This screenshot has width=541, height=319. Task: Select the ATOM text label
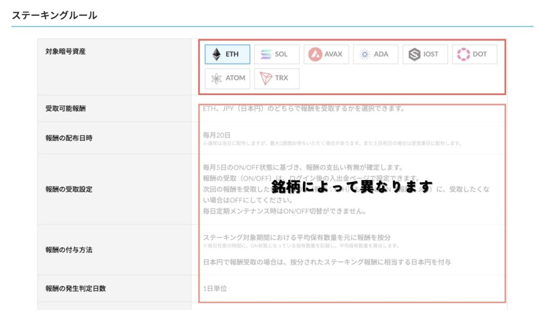click(235, 78)
